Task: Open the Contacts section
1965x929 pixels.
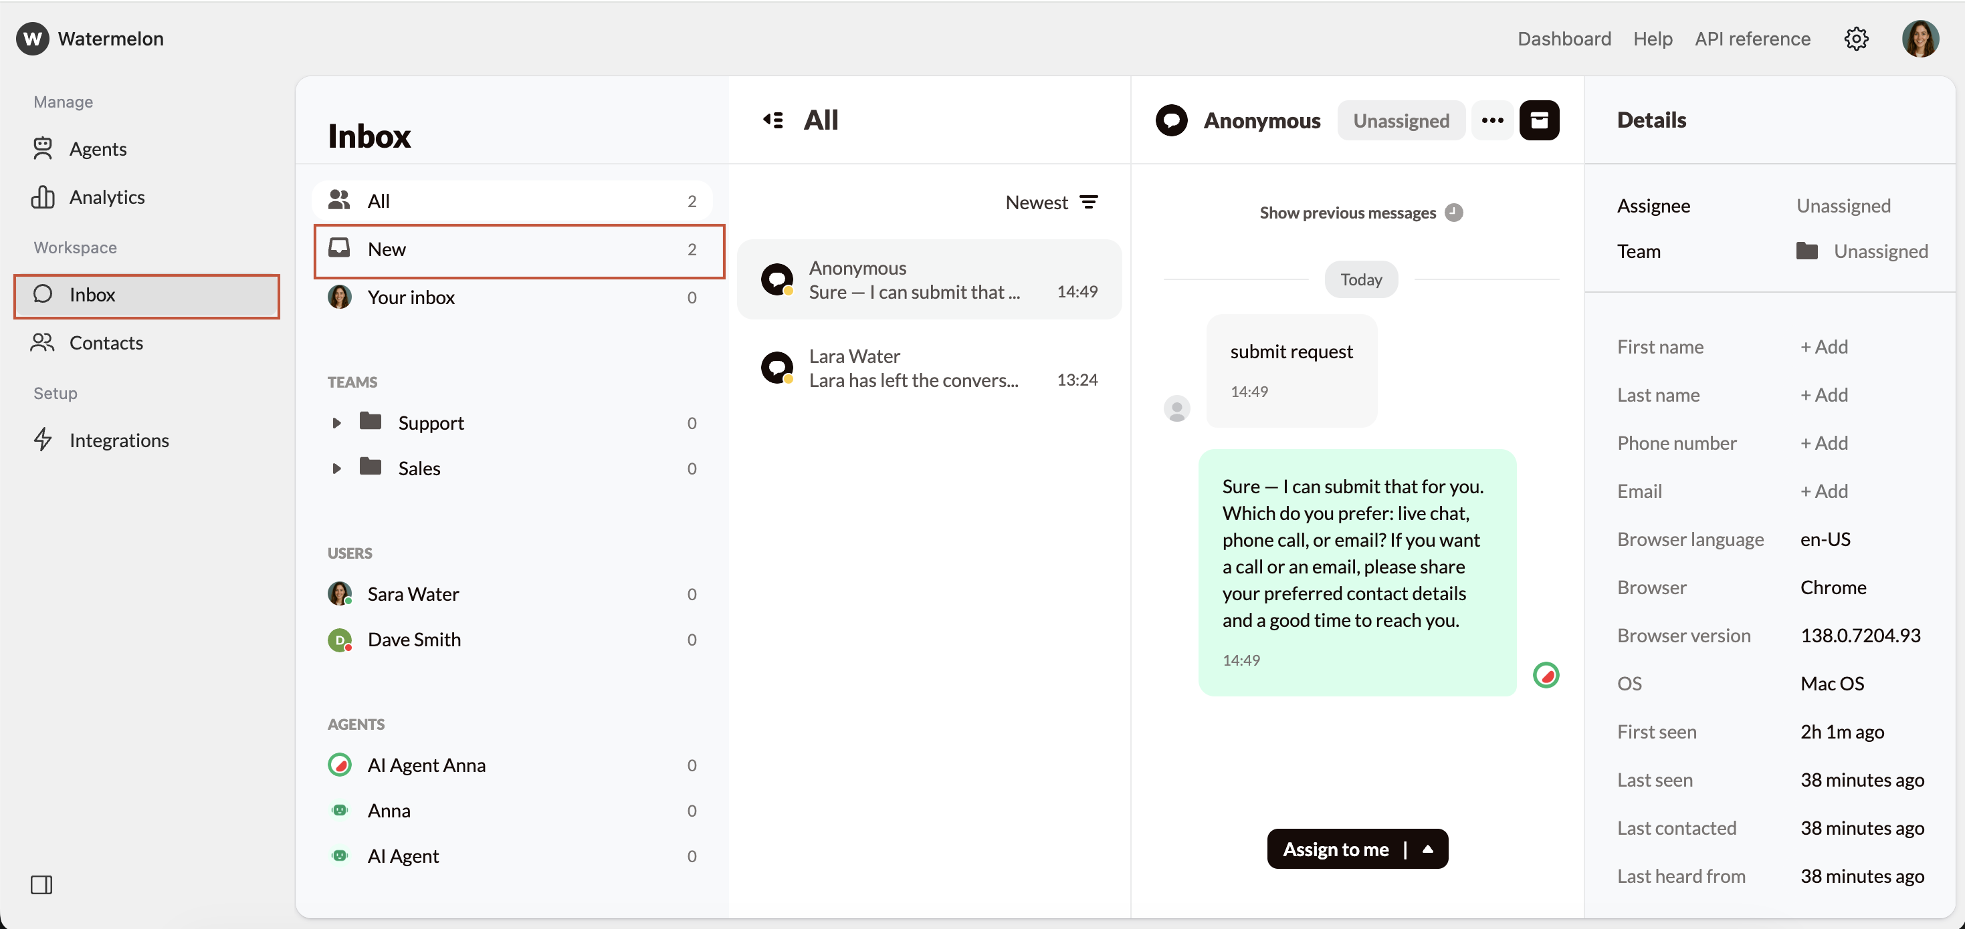Action: click(107, 343)
